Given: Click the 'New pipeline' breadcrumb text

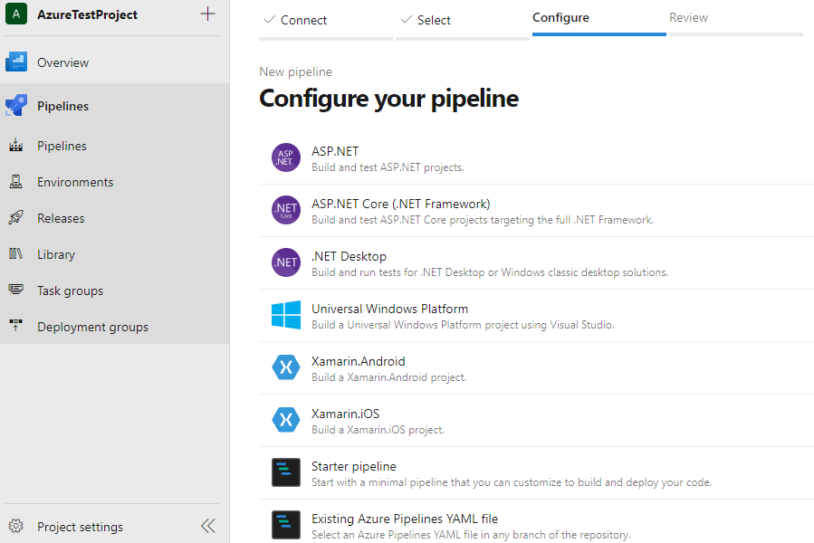Looking at the screenshot, I should [295, 71].
